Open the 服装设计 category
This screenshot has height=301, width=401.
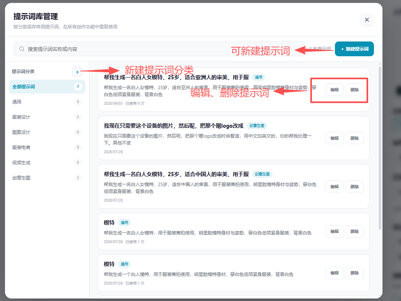click(47, 117)
